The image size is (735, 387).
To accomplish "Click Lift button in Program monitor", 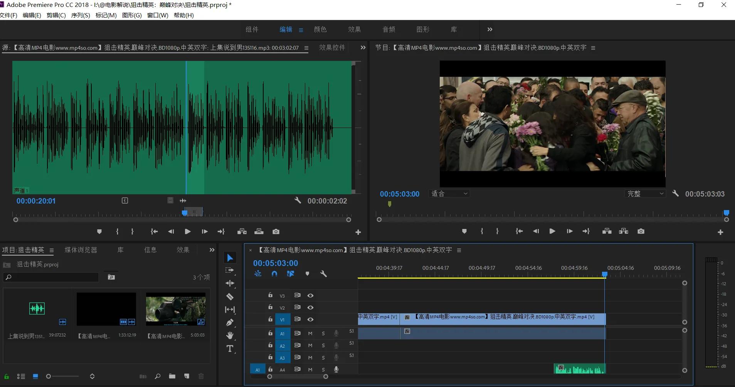I will [607, 231].
